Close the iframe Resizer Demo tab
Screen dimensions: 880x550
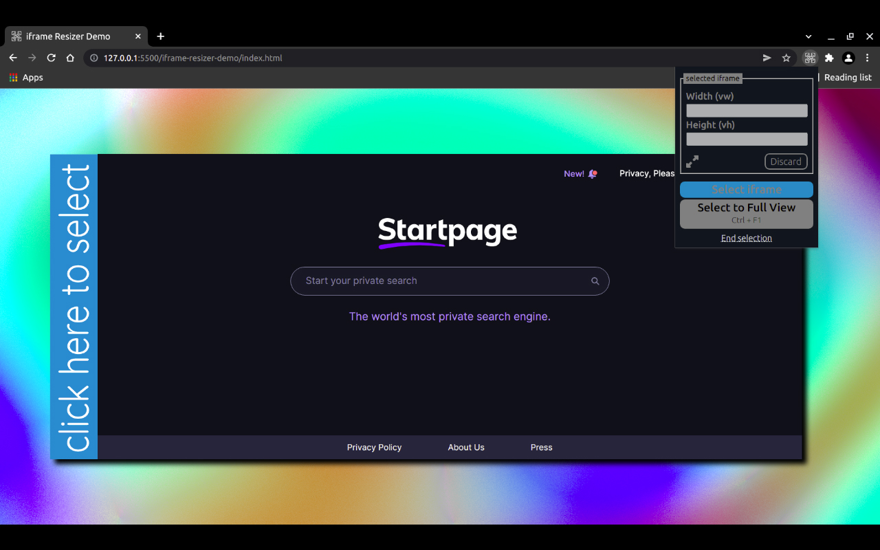tap(138, 36)
